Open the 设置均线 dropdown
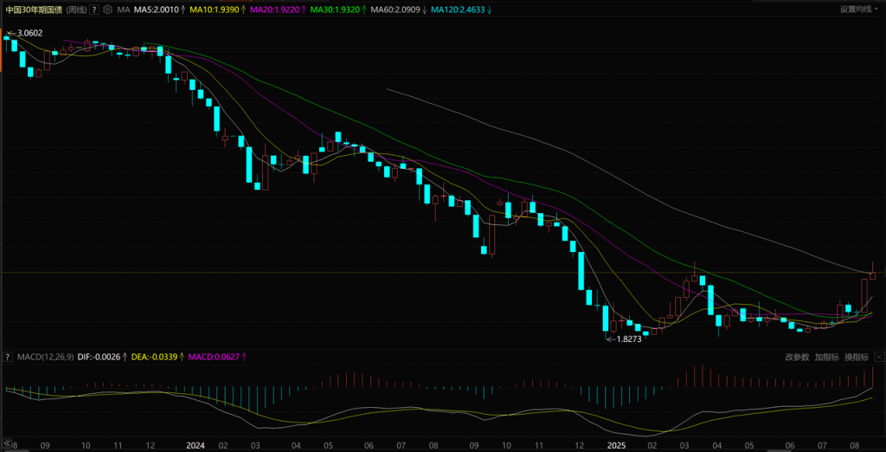 857,10
